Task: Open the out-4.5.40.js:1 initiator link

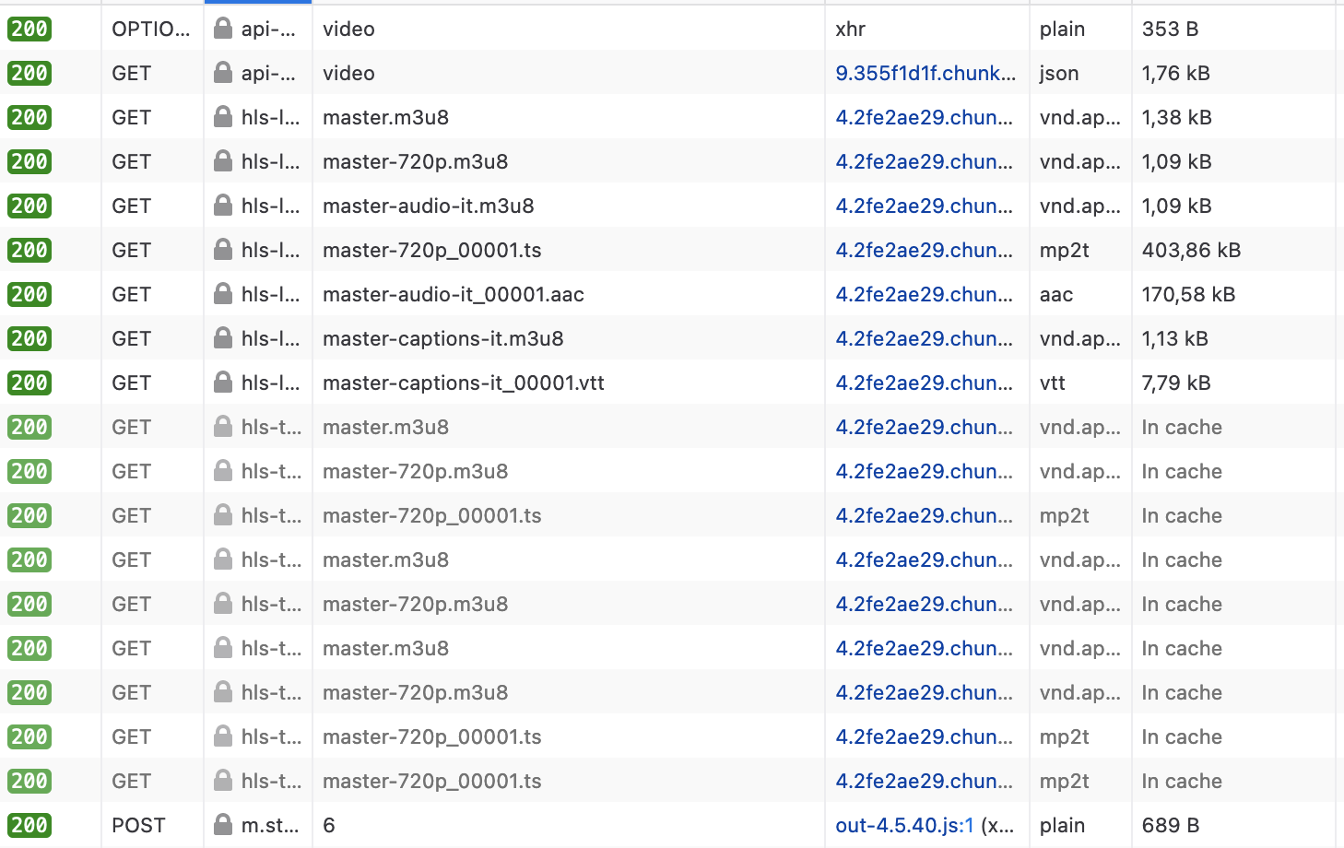Action: pos(903,825)
